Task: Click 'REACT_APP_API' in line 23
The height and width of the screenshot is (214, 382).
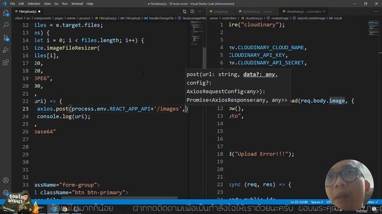Action: point(130,109)
